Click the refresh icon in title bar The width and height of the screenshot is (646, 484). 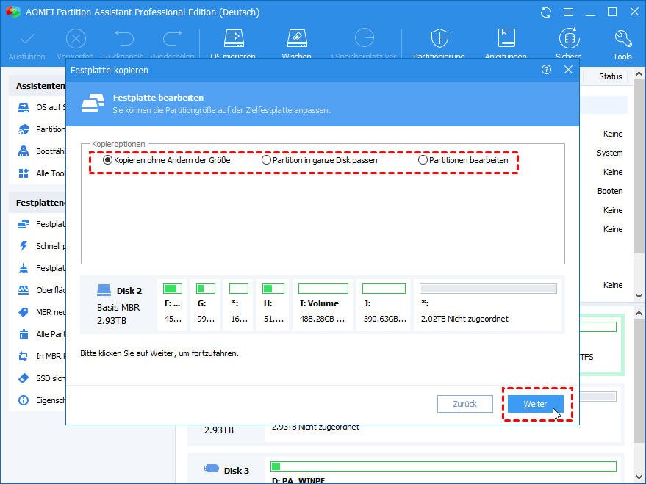(546, 12)
